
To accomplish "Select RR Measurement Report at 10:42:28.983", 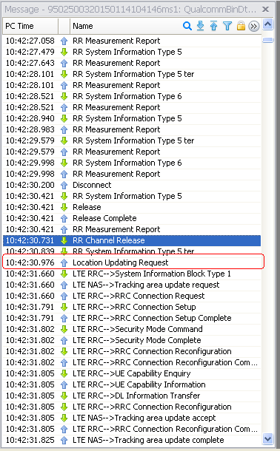I will tap(132, 129).
